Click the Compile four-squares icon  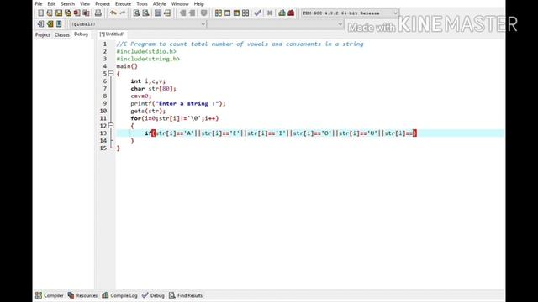pos(219,13)
